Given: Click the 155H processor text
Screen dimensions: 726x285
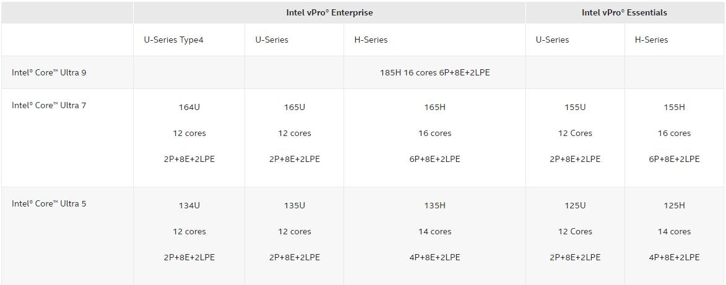Looking at the screenshot, I should point(674,108).
